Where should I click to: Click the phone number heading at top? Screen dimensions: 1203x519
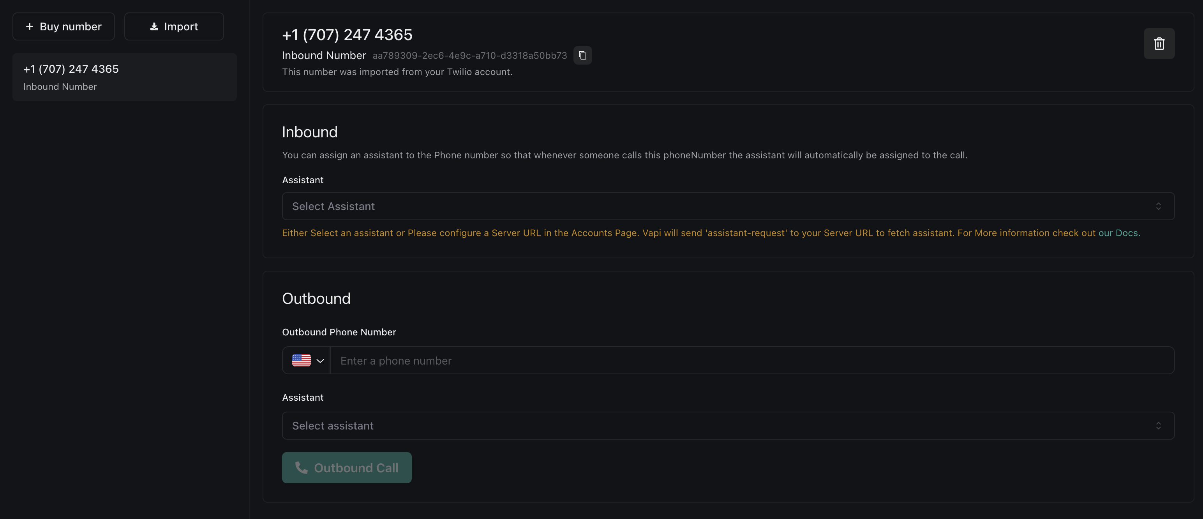tap(347, 35)
